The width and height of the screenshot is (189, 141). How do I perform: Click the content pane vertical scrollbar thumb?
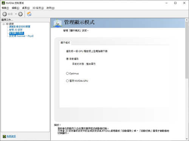[x=187, y=50]
